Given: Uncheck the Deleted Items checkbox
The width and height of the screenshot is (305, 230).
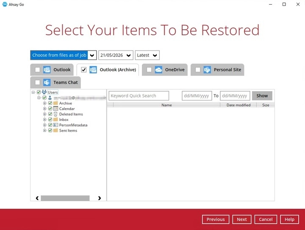Looking at the screenshot, I should (x=50, y=114).
